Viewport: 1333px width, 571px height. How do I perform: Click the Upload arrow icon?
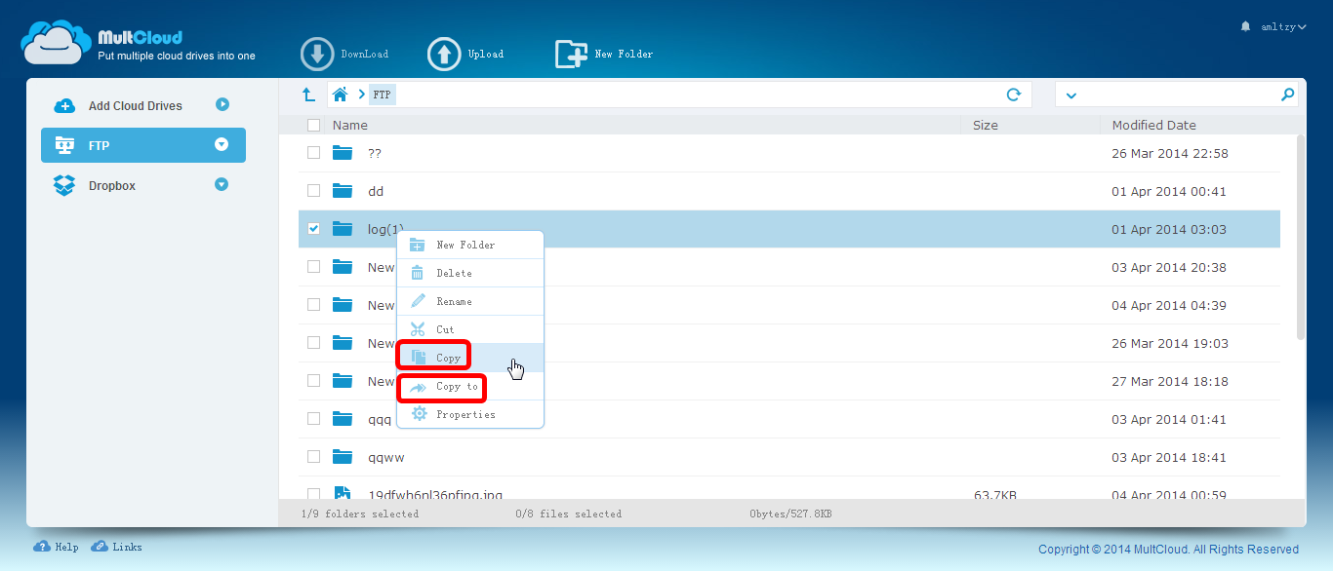(444, 54)
